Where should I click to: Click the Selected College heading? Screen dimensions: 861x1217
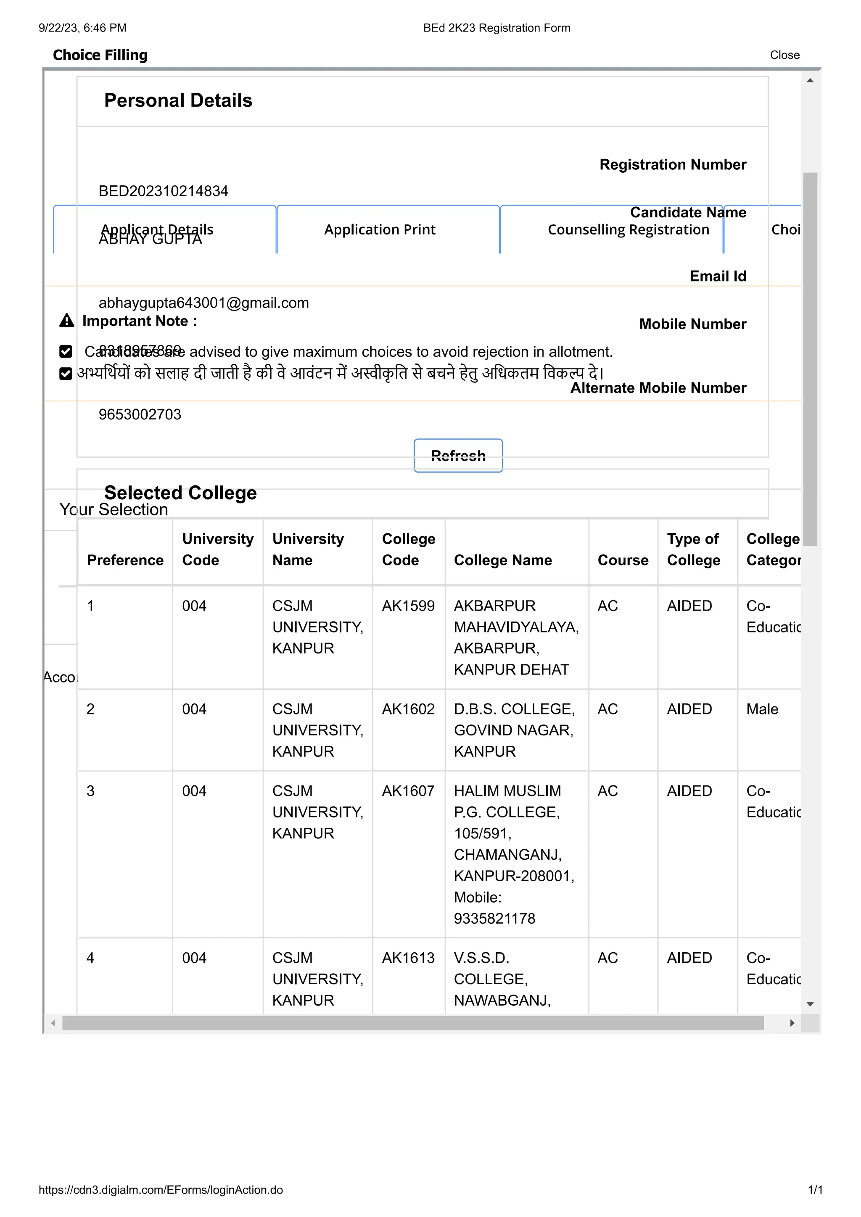(x=180, y=493)
